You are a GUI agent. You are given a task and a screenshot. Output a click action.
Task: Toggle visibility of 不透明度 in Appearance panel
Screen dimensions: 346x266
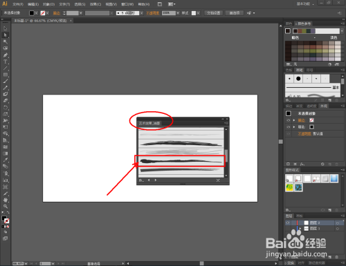click(x=288, y=133)
